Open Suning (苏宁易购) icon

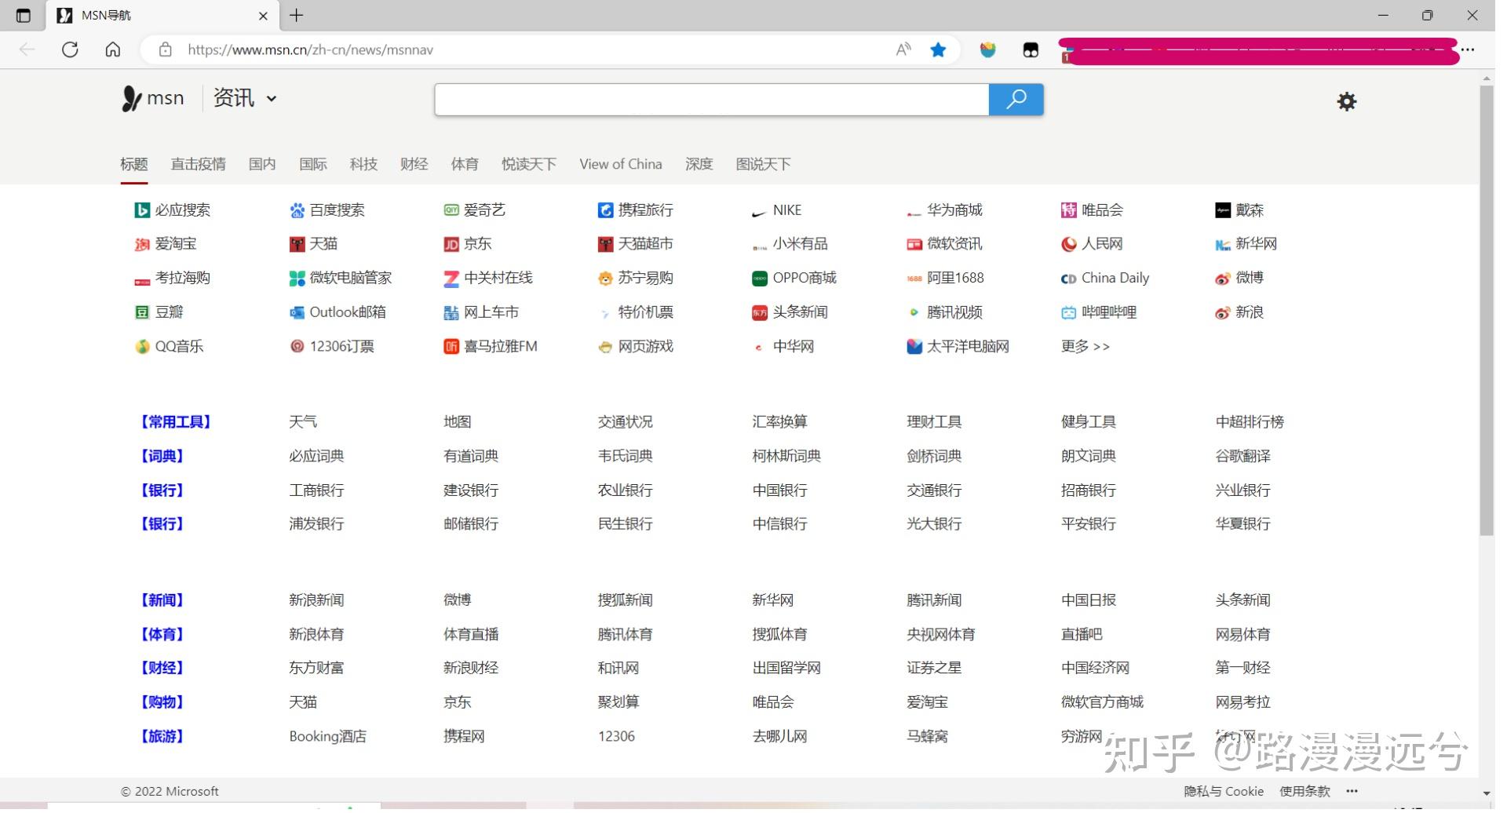609,280
